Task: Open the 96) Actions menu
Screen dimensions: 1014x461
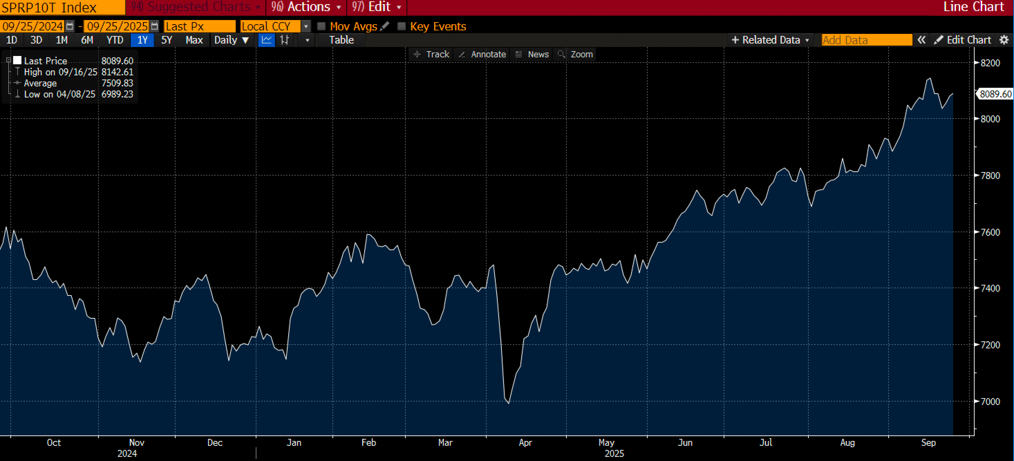Action: click(x=306, y=7)
